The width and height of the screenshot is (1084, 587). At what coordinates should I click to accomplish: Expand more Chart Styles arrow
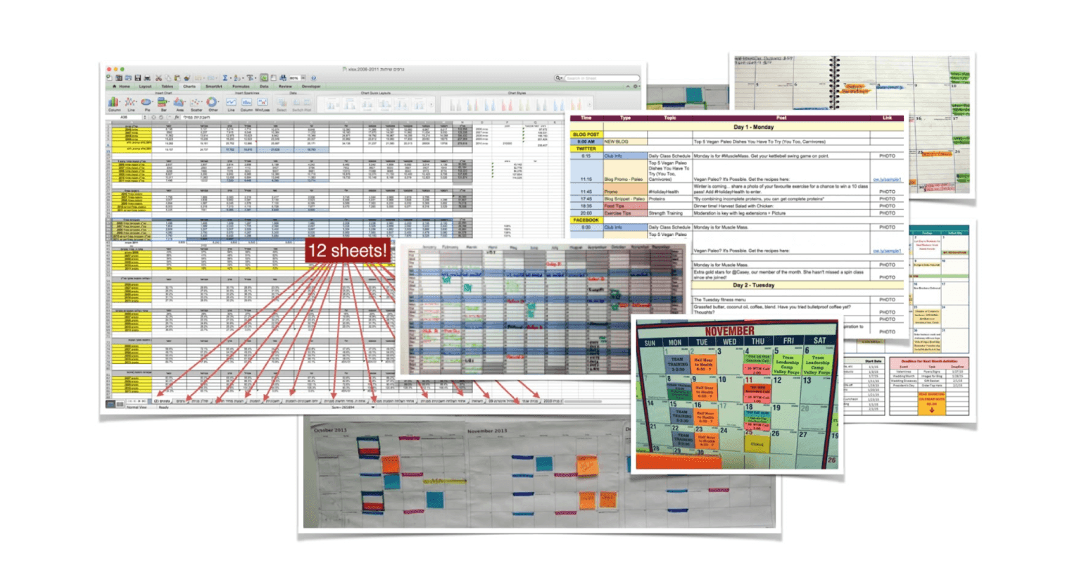(x=590, y=104)
